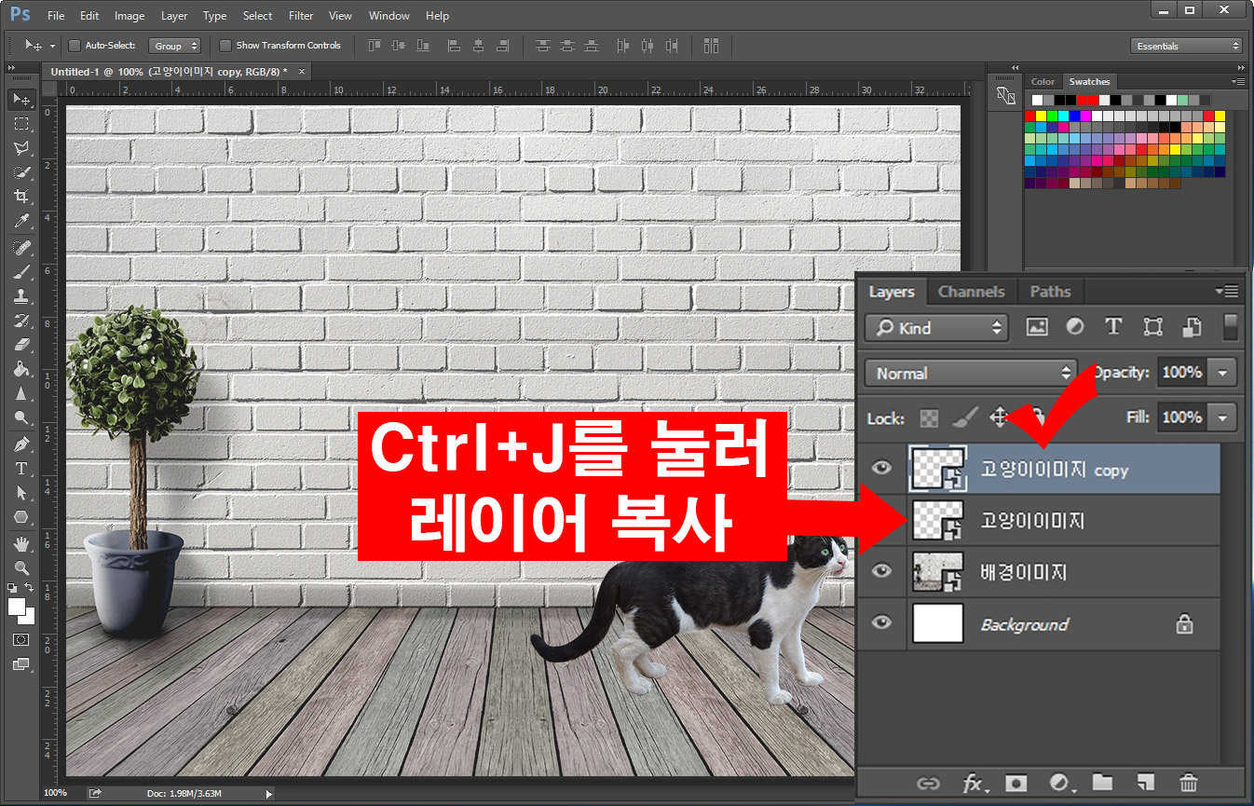
Task: Delete the selected layer via trash icon
Action: [1188, 783]
